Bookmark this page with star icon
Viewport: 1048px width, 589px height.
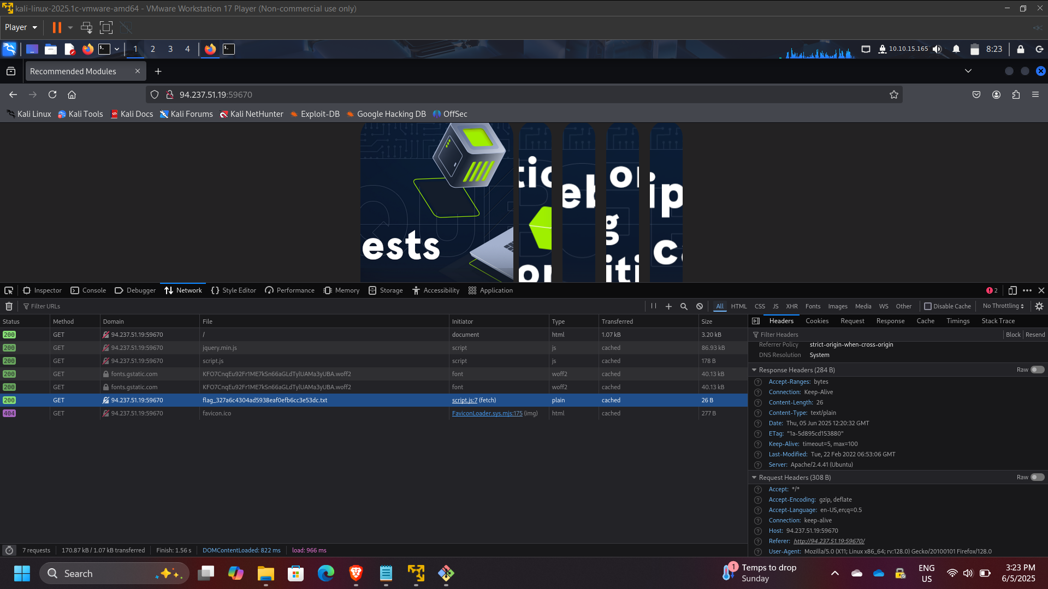click(x=893, y=94)
